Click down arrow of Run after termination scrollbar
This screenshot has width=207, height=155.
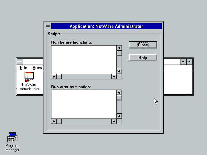click(x=119, y=116)
